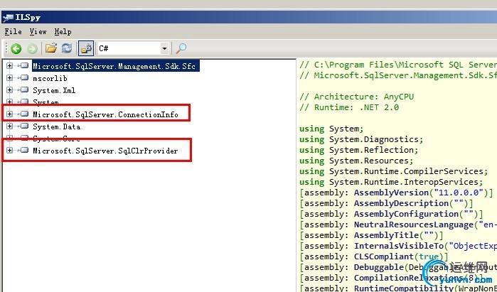Select Microsoft.SqlServer.ConnectionInfo assembly
Viewport: 497px width, 292px height.
pos(105,114)
